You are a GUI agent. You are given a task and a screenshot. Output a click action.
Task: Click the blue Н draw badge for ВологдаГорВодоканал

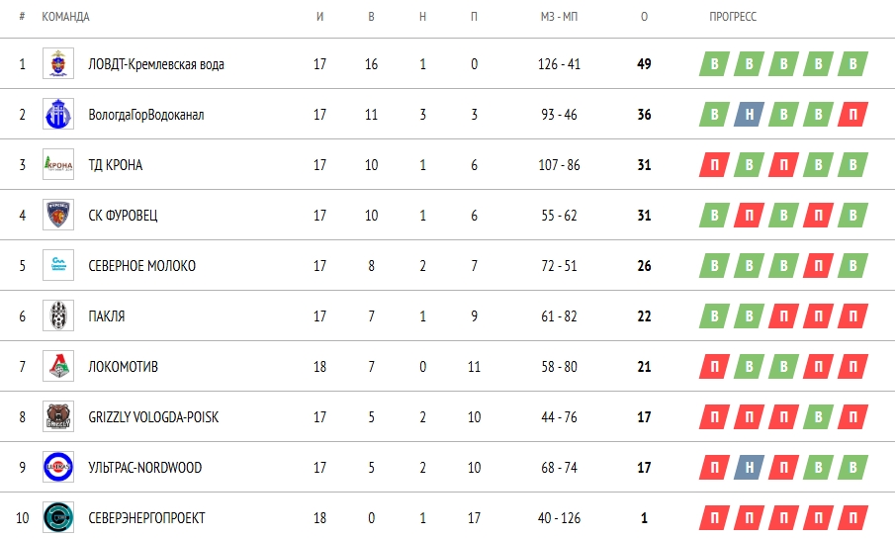point(749,115)
